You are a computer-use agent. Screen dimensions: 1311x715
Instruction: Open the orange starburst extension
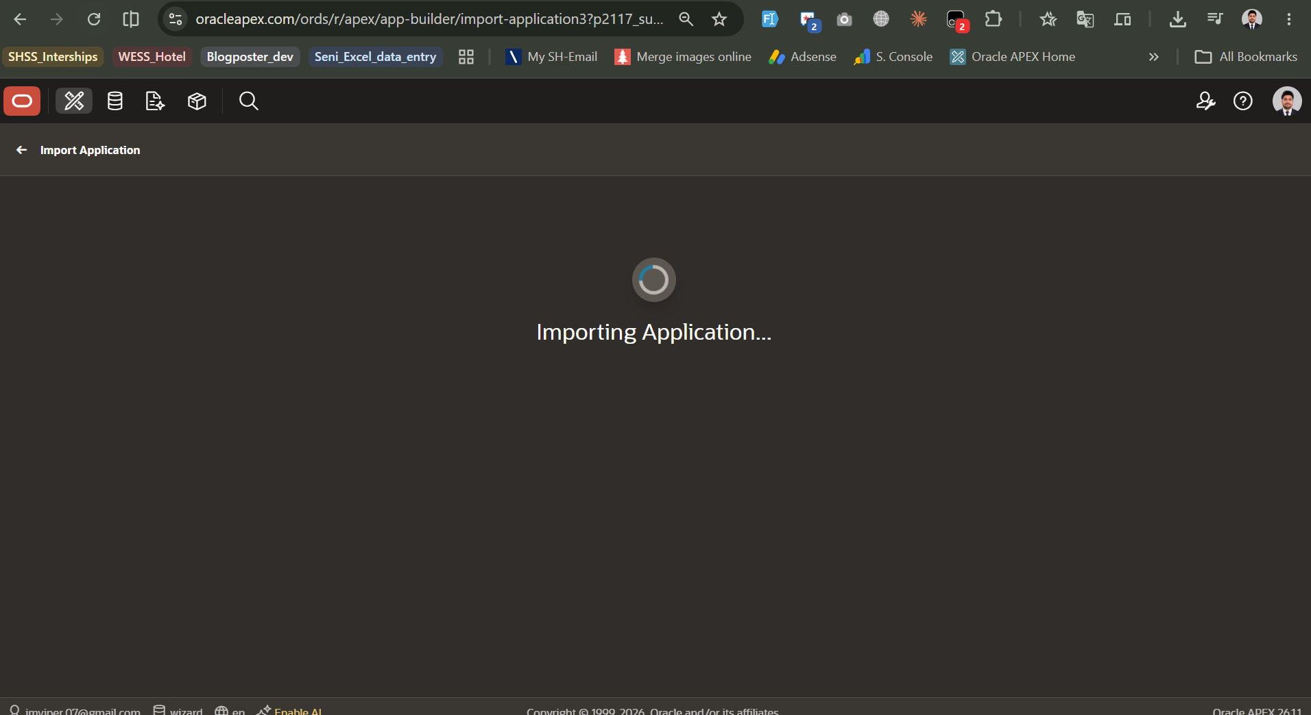click(x=918, y=19)
